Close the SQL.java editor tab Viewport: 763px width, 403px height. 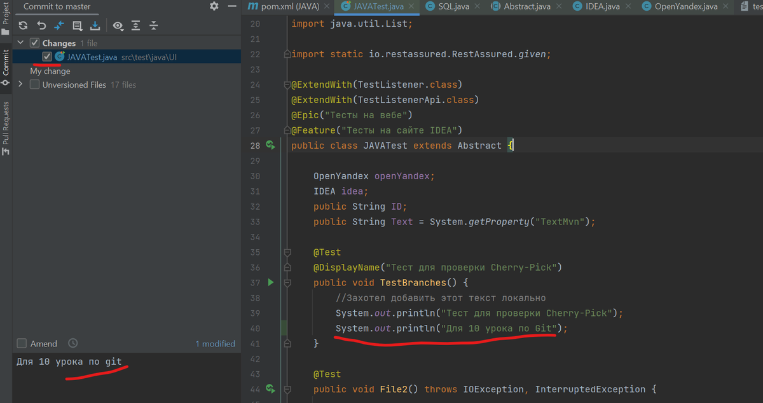tap(478, 6)
